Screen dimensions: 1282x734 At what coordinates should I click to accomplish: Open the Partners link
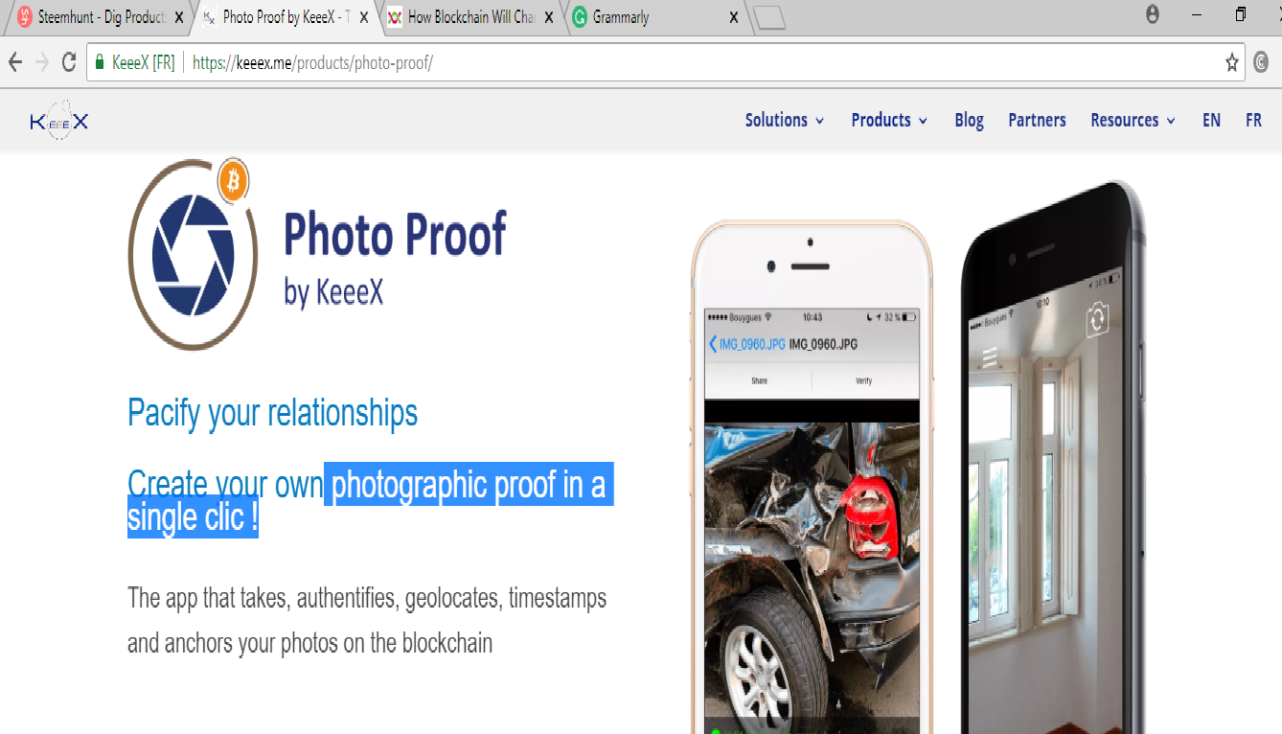point(1037,120)
